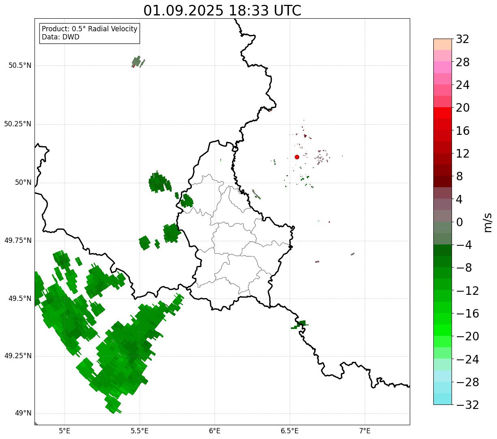Click colorbar tick value −24
Screen dimensions: 497x439
coord(467,359)
